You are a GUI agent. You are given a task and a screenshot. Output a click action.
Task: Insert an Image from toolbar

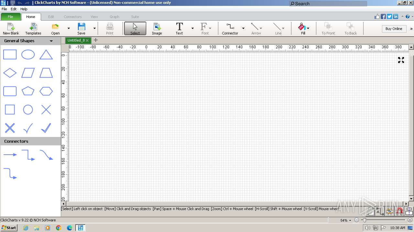pos(157,29)
